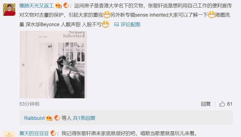Open 评论配图 comment image link
This screenshot has height=137, width=241.
(x=130, y=25)
